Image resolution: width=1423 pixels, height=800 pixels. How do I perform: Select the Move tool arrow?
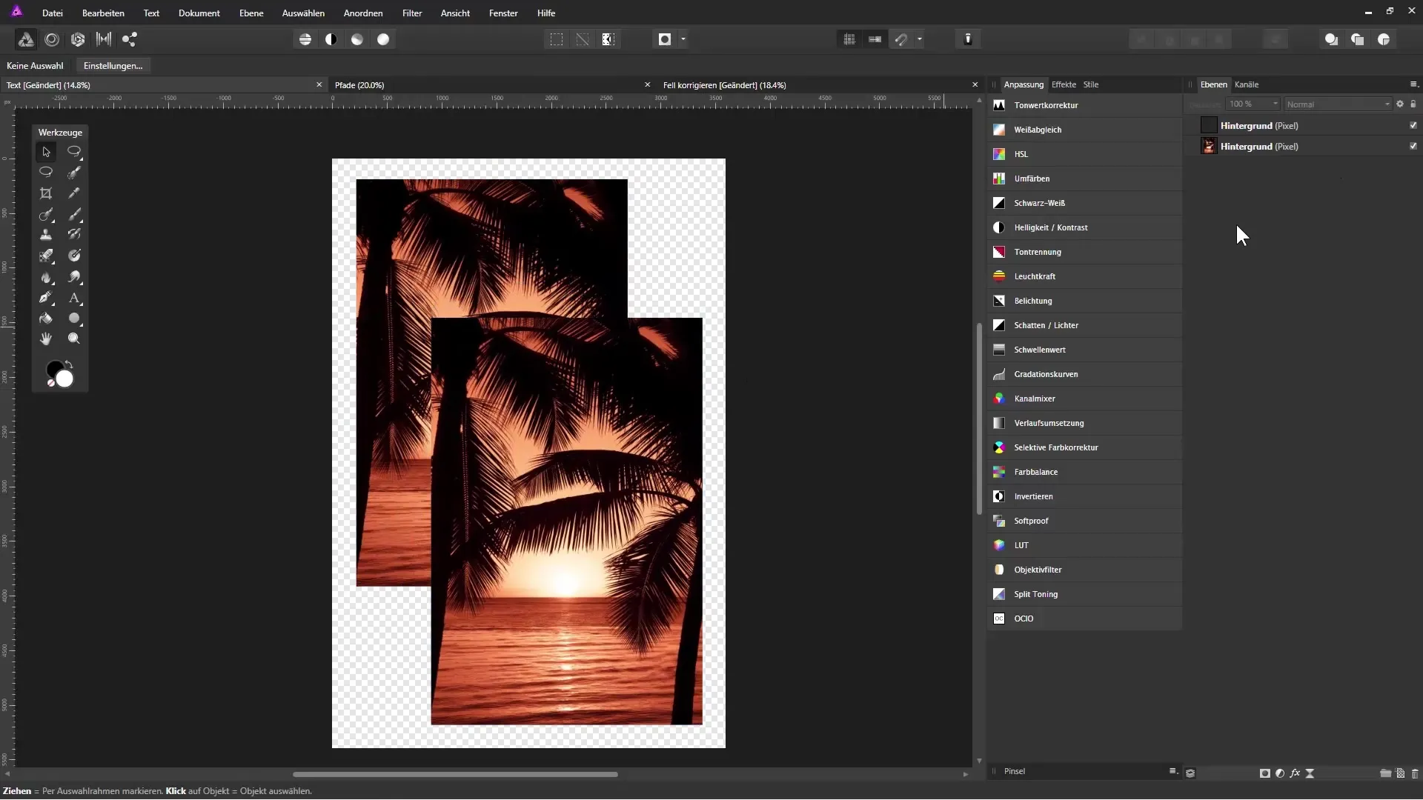pyautogui.click(x=46, y=152)
